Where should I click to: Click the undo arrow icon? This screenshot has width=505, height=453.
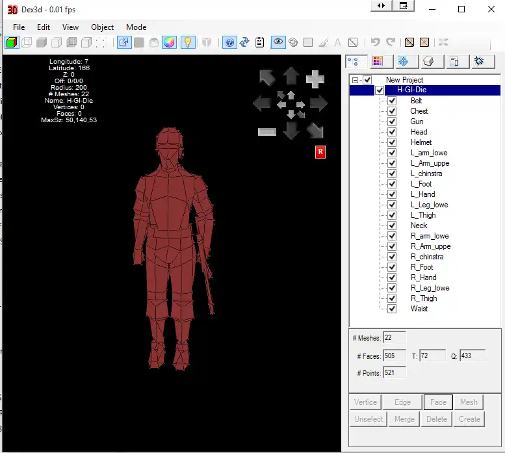click(375, 42)
